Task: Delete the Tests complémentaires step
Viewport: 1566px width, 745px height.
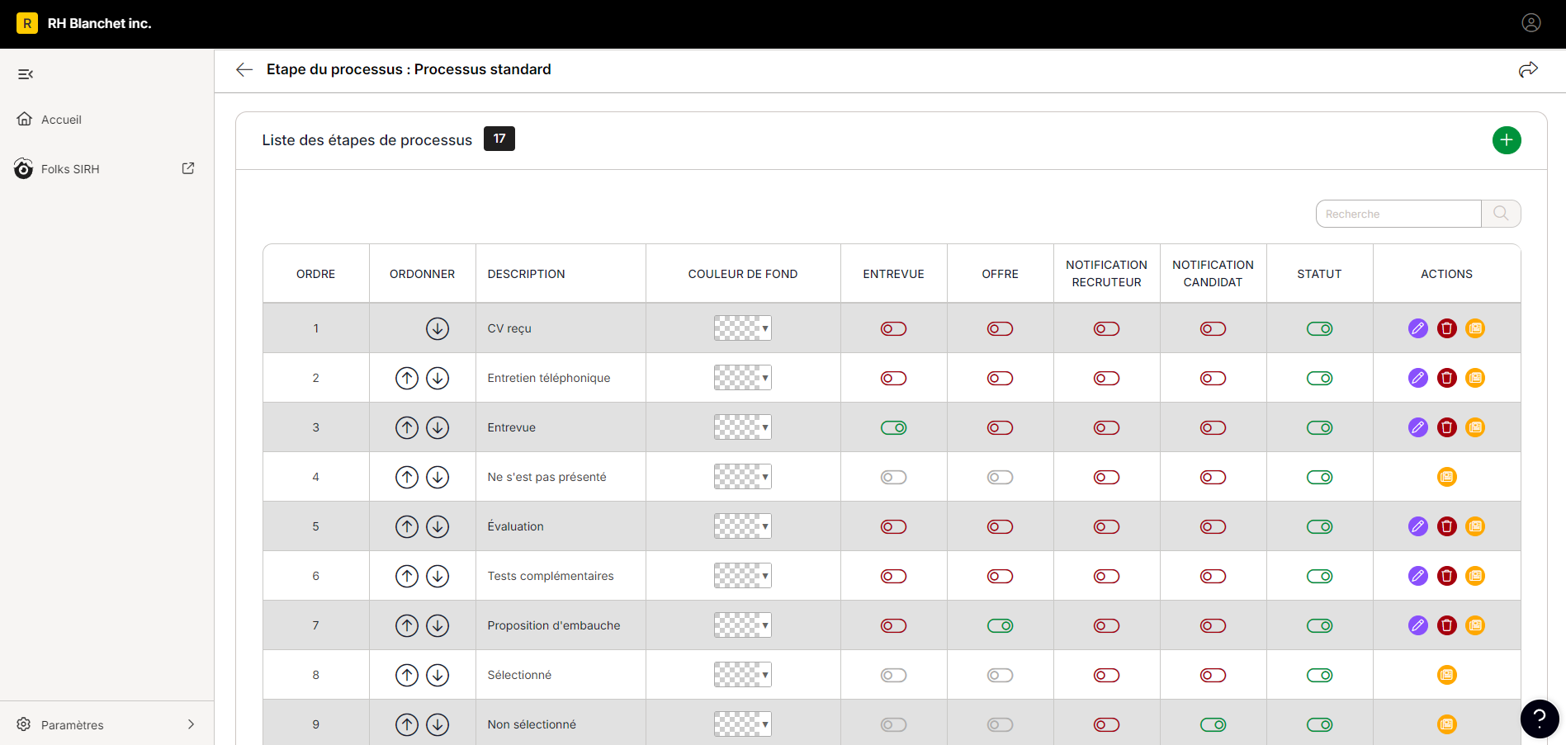Action: click(x=1447, y=576)
